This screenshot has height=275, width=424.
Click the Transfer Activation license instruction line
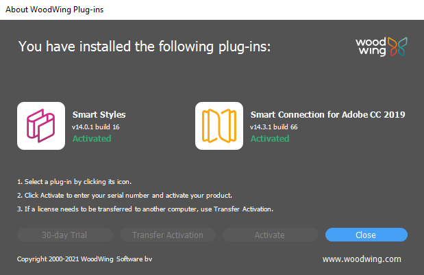[145, 209]
